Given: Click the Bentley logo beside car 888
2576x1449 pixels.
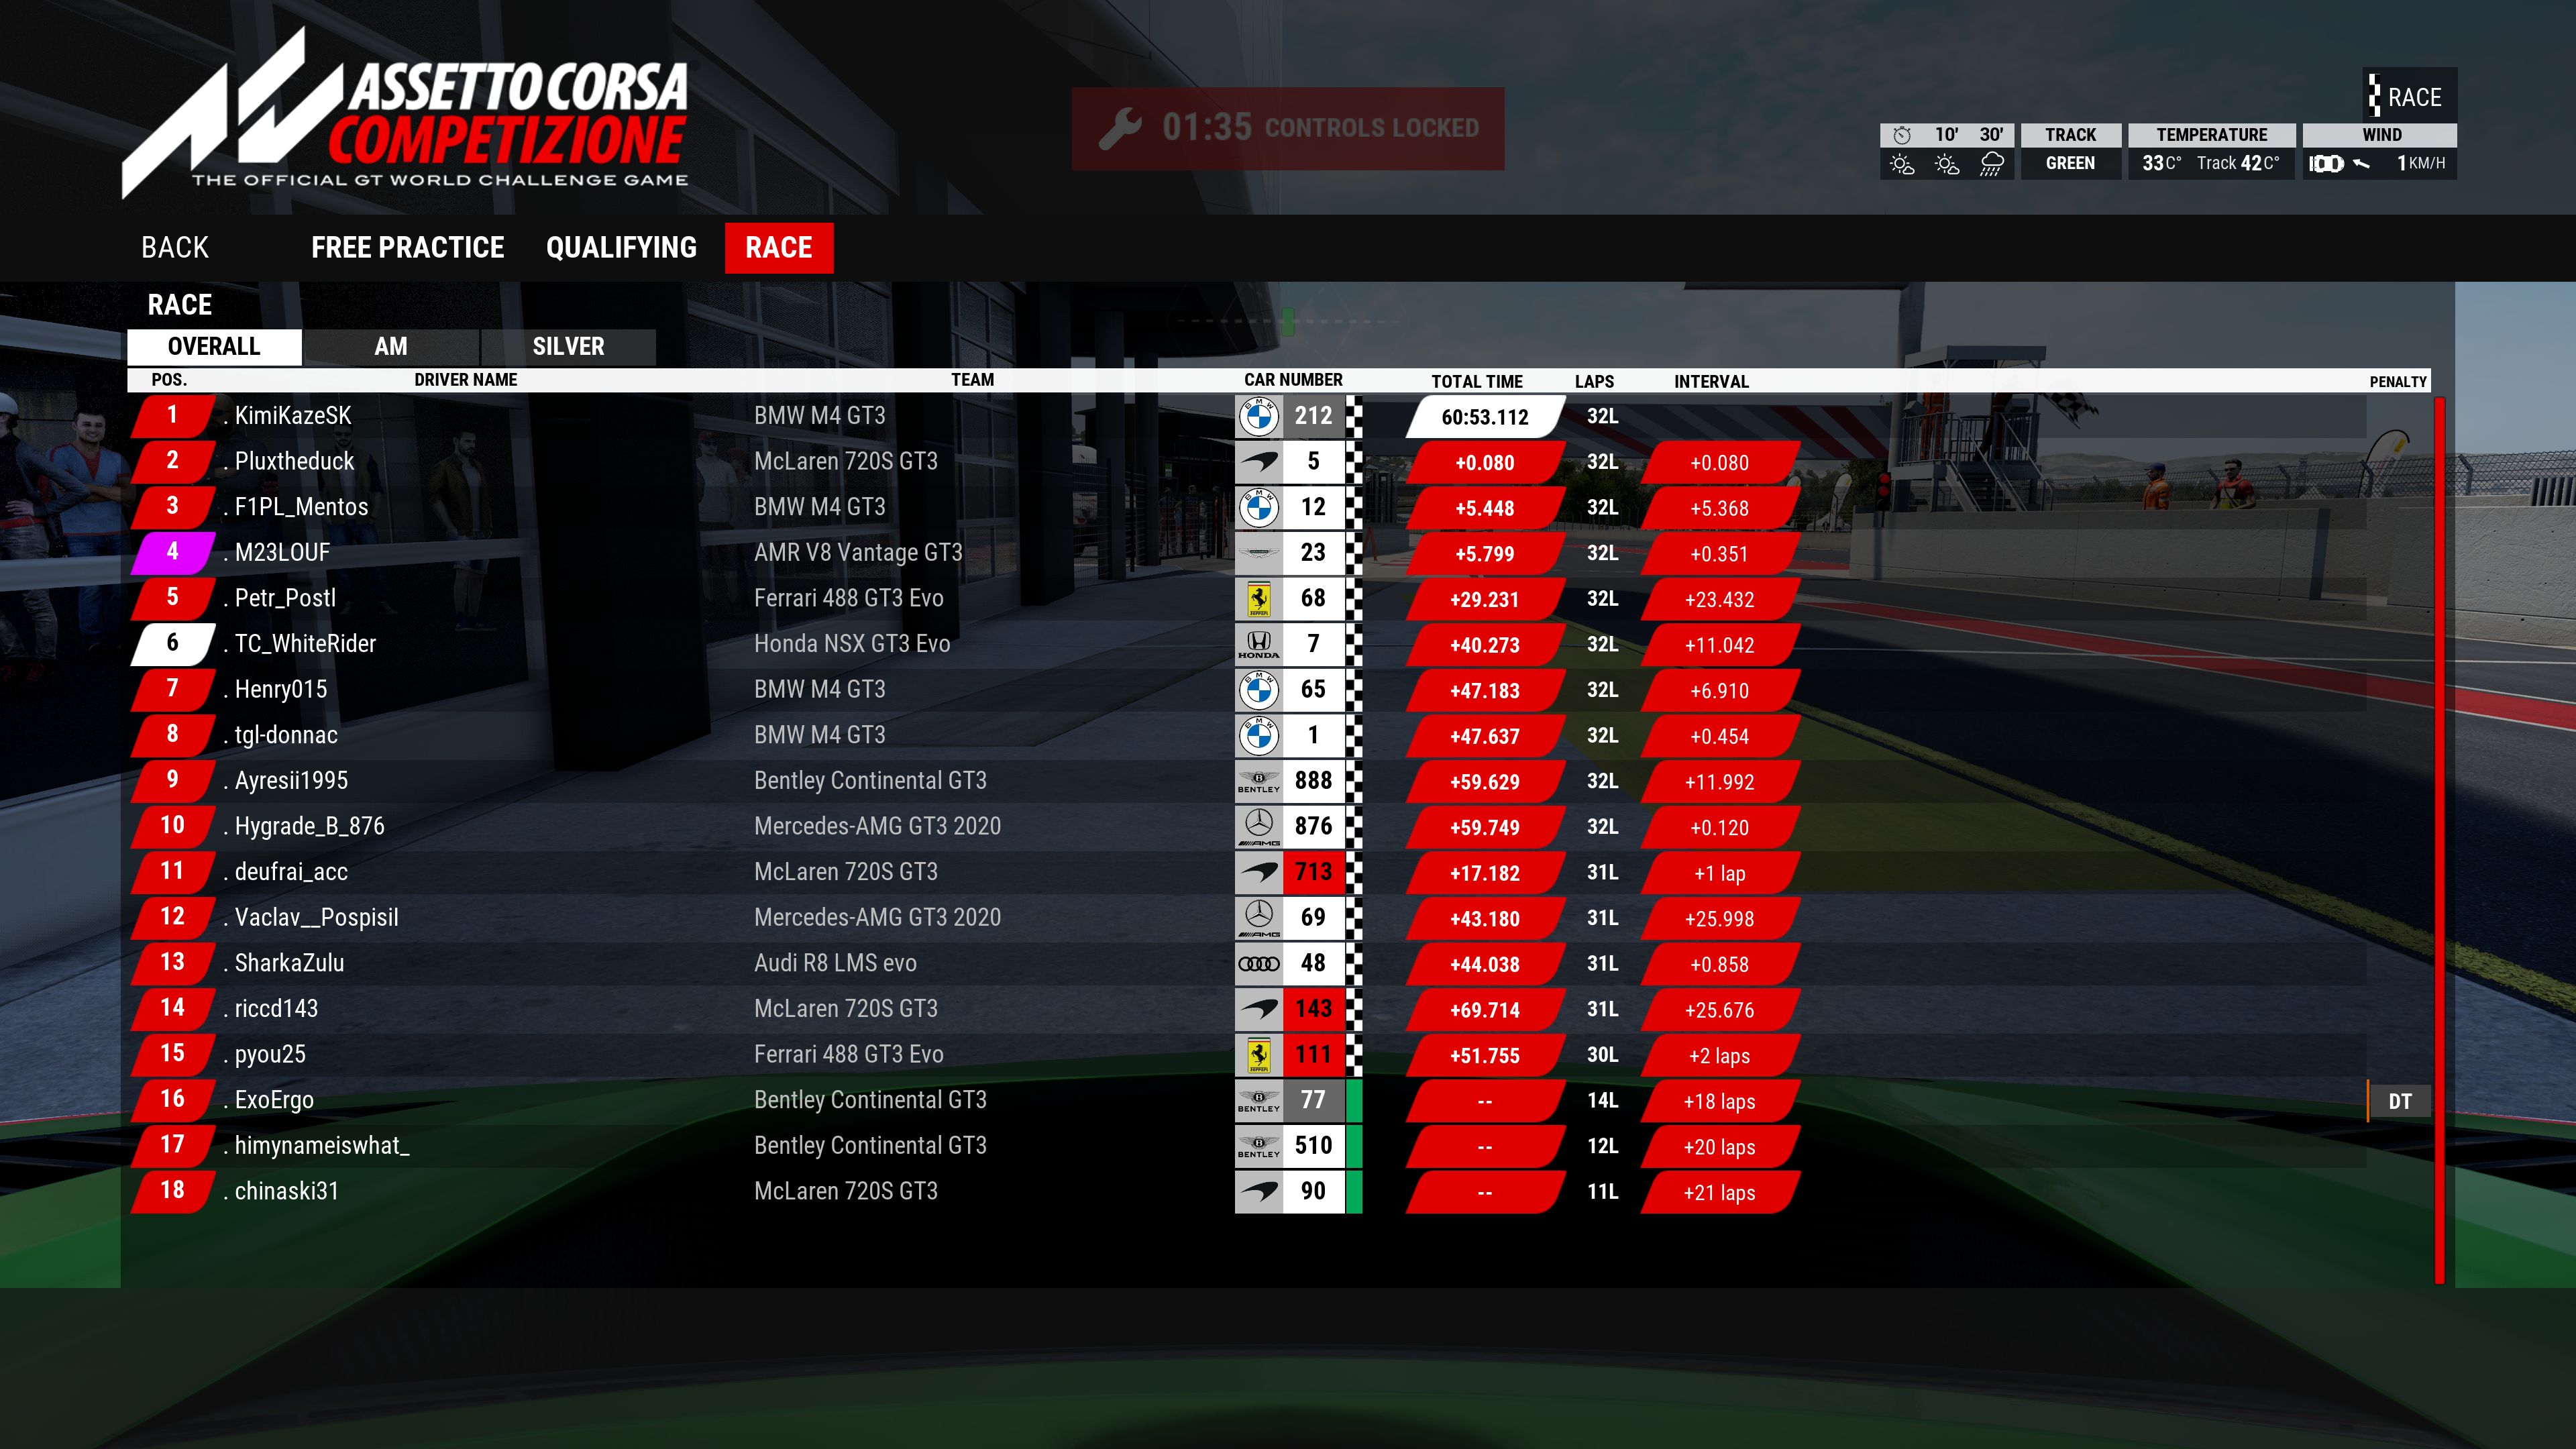Looking at the screenshot, I should [1259, 781].
